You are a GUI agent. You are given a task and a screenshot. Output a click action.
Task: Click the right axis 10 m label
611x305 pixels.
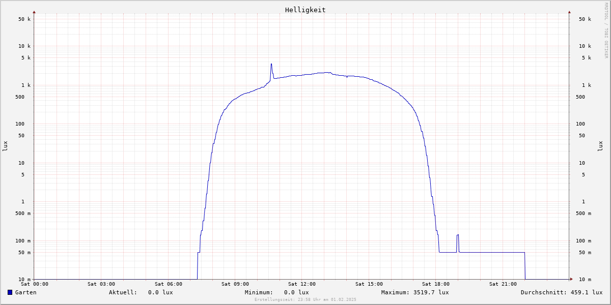(585, 280)
